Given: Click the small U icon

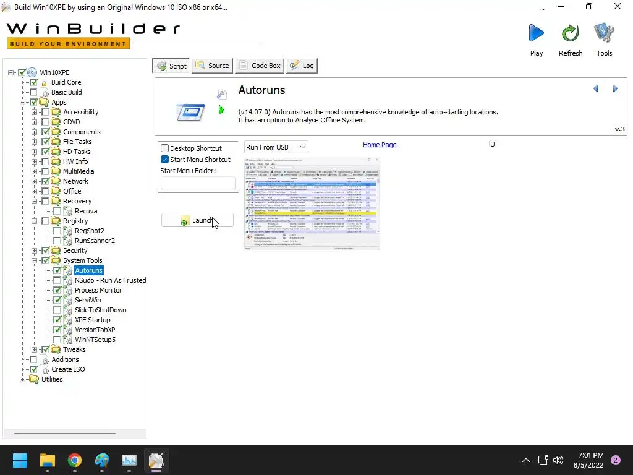Looking at the screenshot, I should coord(493,143).
